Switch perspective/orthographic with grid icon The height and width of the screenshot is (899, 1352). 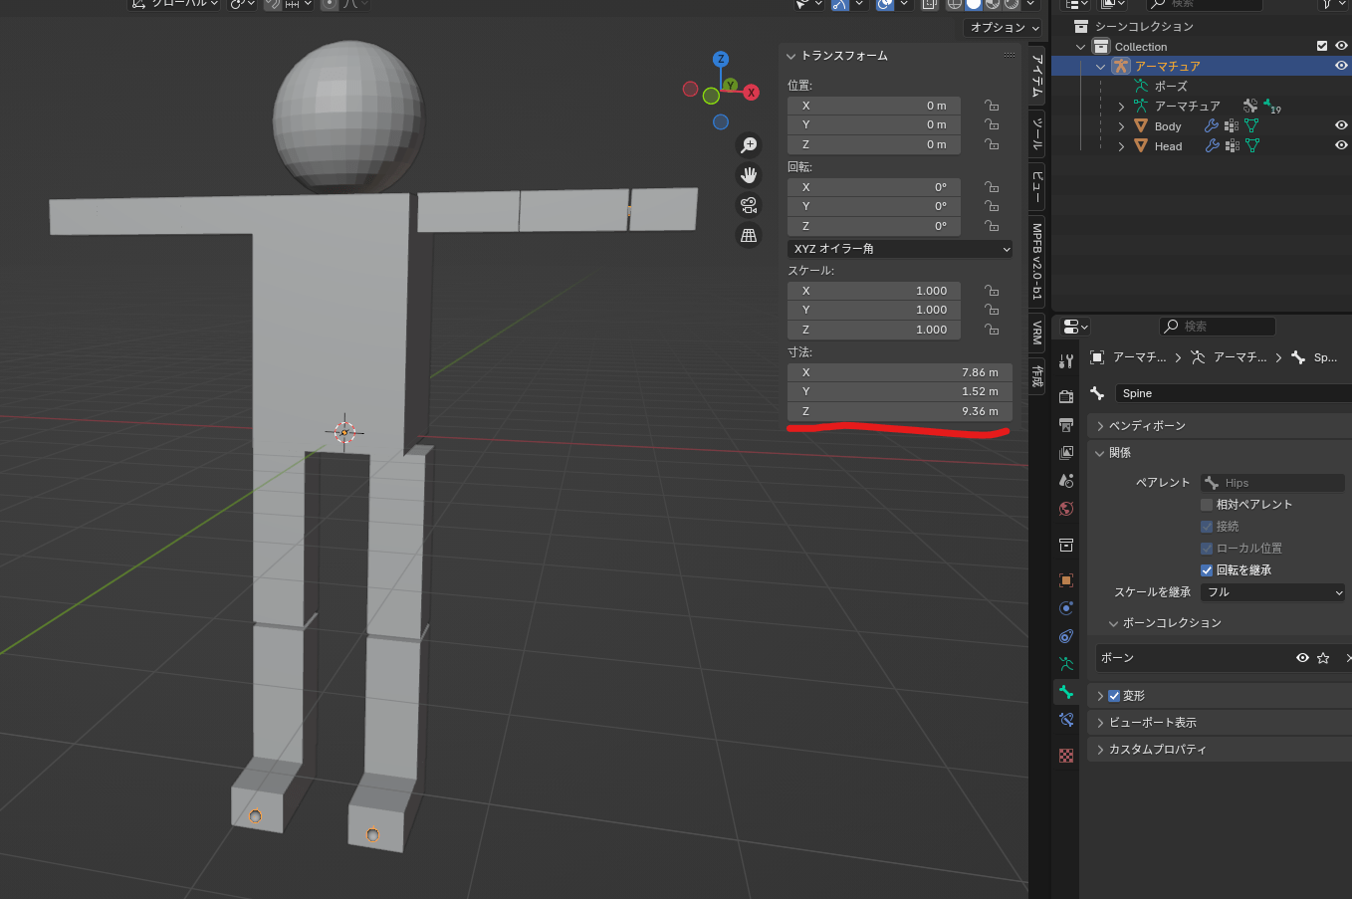point(749,236)
